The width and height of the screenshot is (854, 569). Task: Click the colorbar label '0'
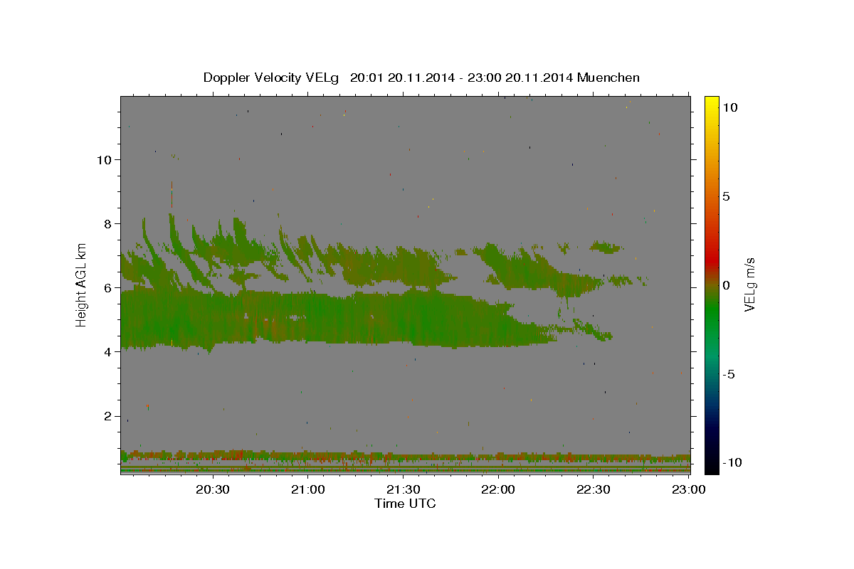726,285
